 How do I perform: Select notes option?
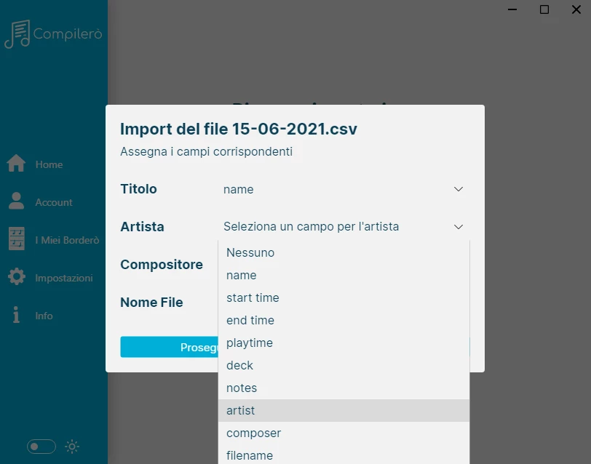[x=344, y=388]
